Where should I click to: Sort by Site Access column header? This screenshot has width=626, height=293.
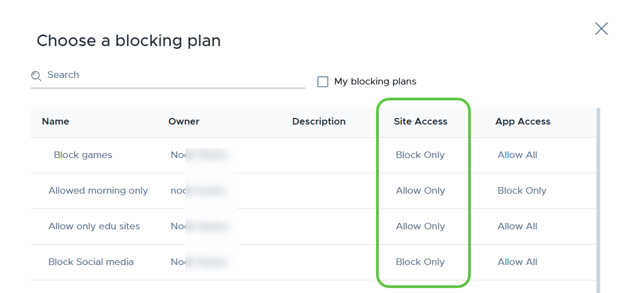(420, 121)
